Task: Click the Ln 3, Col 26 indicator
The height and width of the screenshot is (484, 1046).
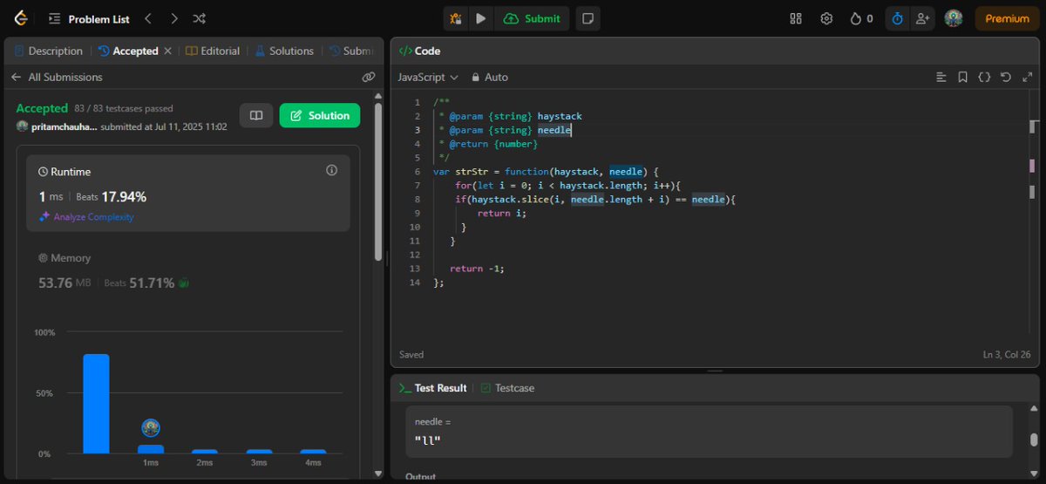Action: 1006,355
